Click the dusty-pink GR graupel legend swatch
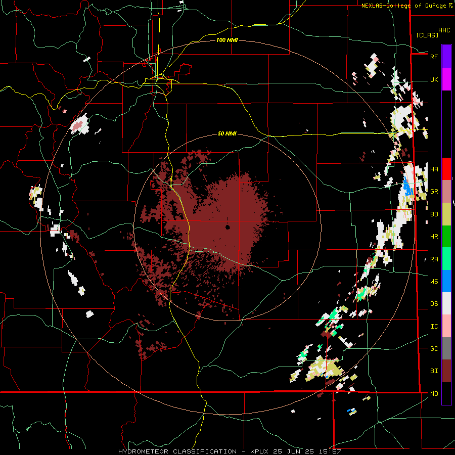The image size is (455, 455). (446, 192)
